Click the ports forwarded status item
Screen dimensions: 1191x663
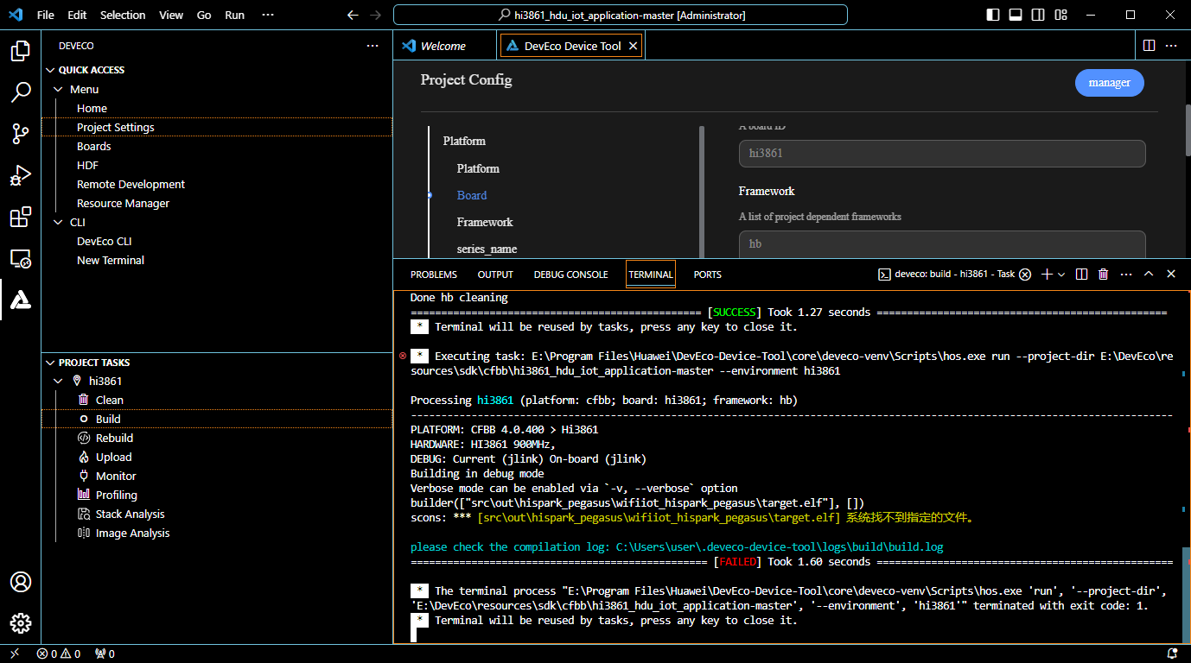pos(105,654)
